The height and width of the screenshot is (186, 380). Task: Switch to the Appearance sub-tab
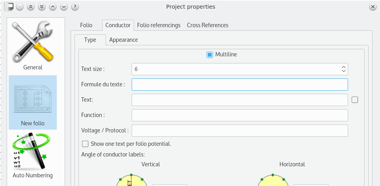tap(123, 40)
